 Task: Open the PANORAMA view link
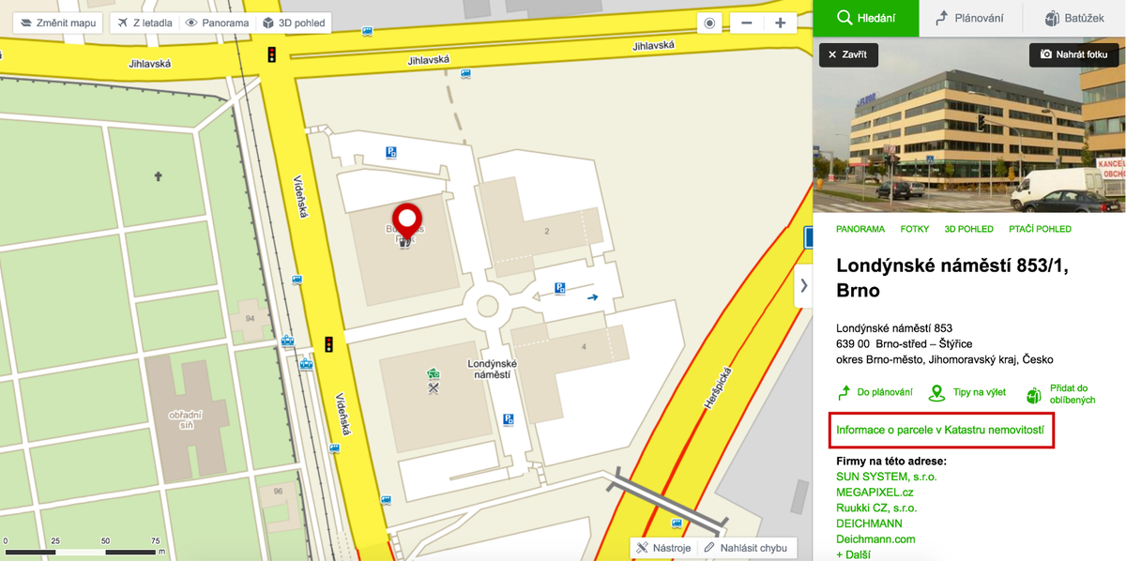tap(860, 229)
